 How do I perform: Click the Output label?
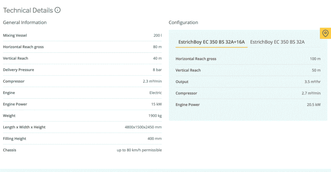click(182, 82)
